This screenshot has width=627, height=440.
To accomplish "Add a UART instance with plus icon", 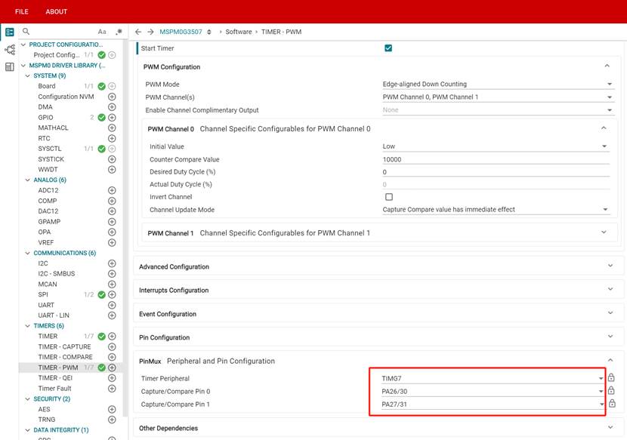I will point(112,305).
